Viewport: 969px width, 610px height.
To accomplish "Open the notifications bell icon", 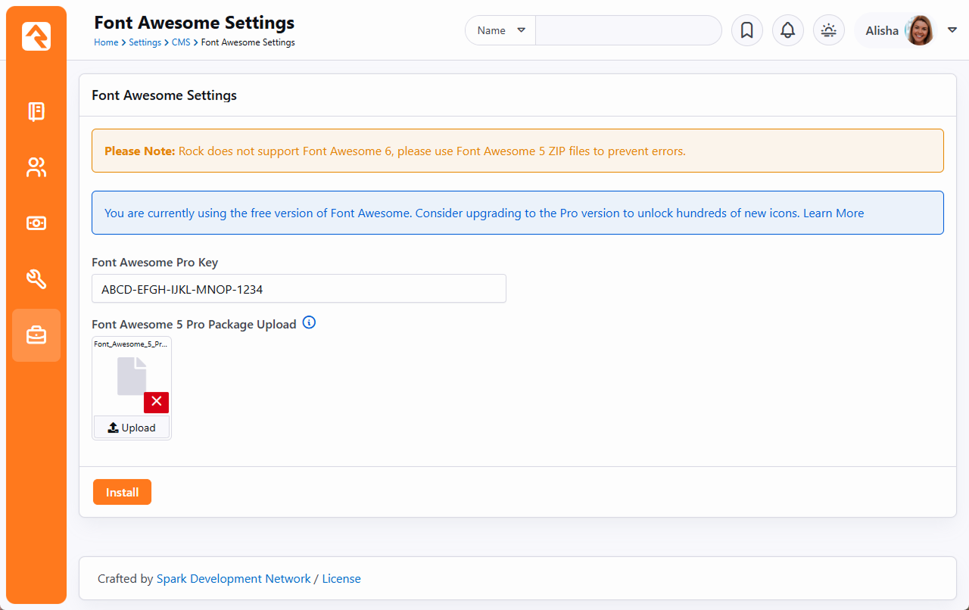I will pyautogui.click(x=788, y=30).
